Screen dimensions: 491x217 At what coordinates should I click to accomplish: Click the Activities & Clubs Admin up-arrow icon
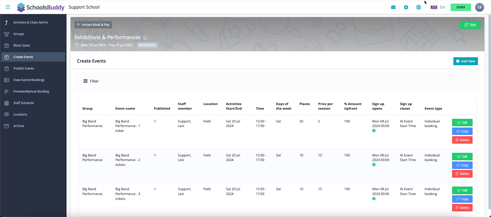click(x=7, y=22)
